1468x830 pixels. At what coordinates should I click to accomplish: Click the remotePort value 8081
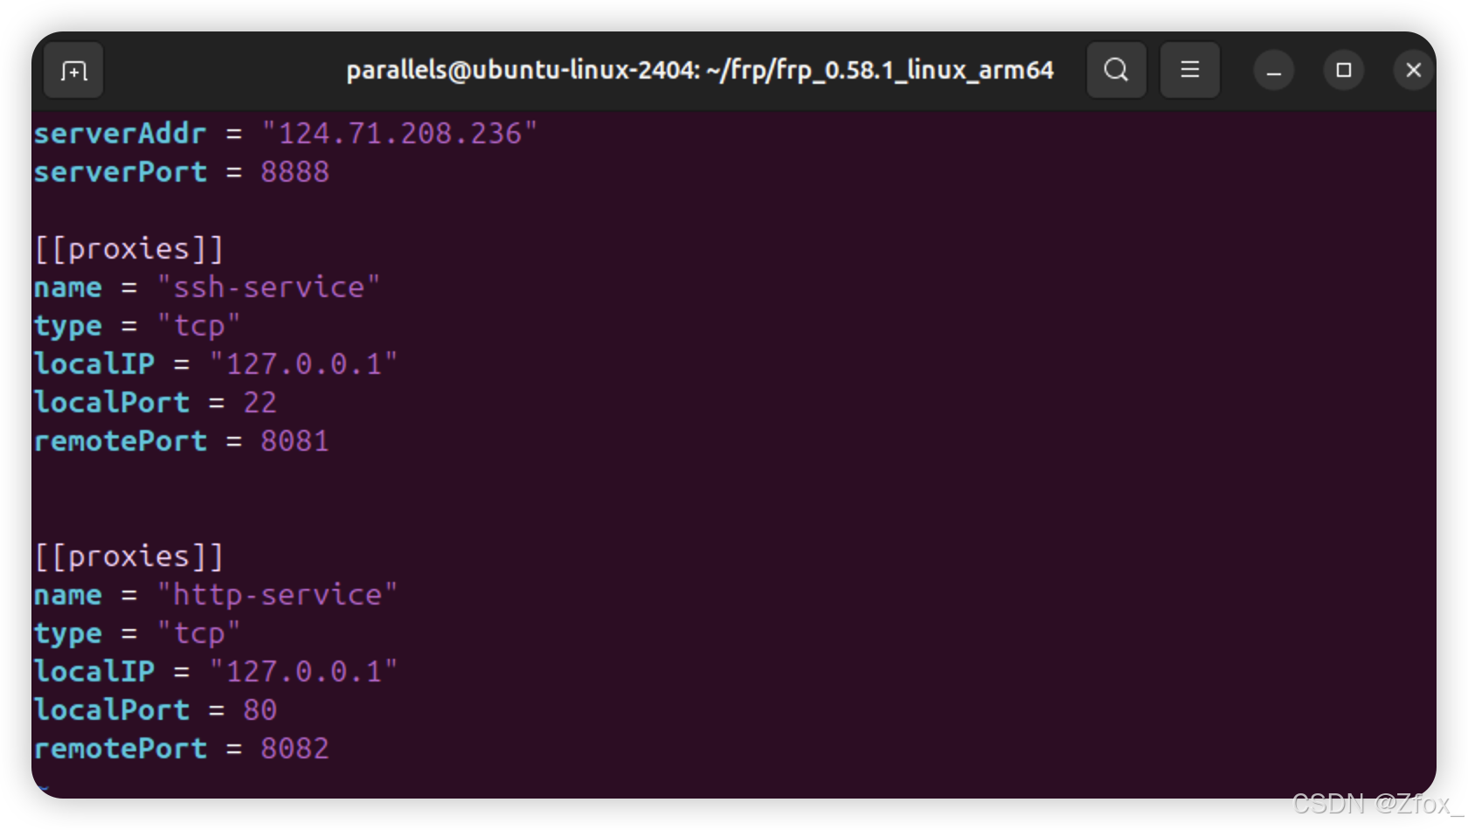(294, 441)
